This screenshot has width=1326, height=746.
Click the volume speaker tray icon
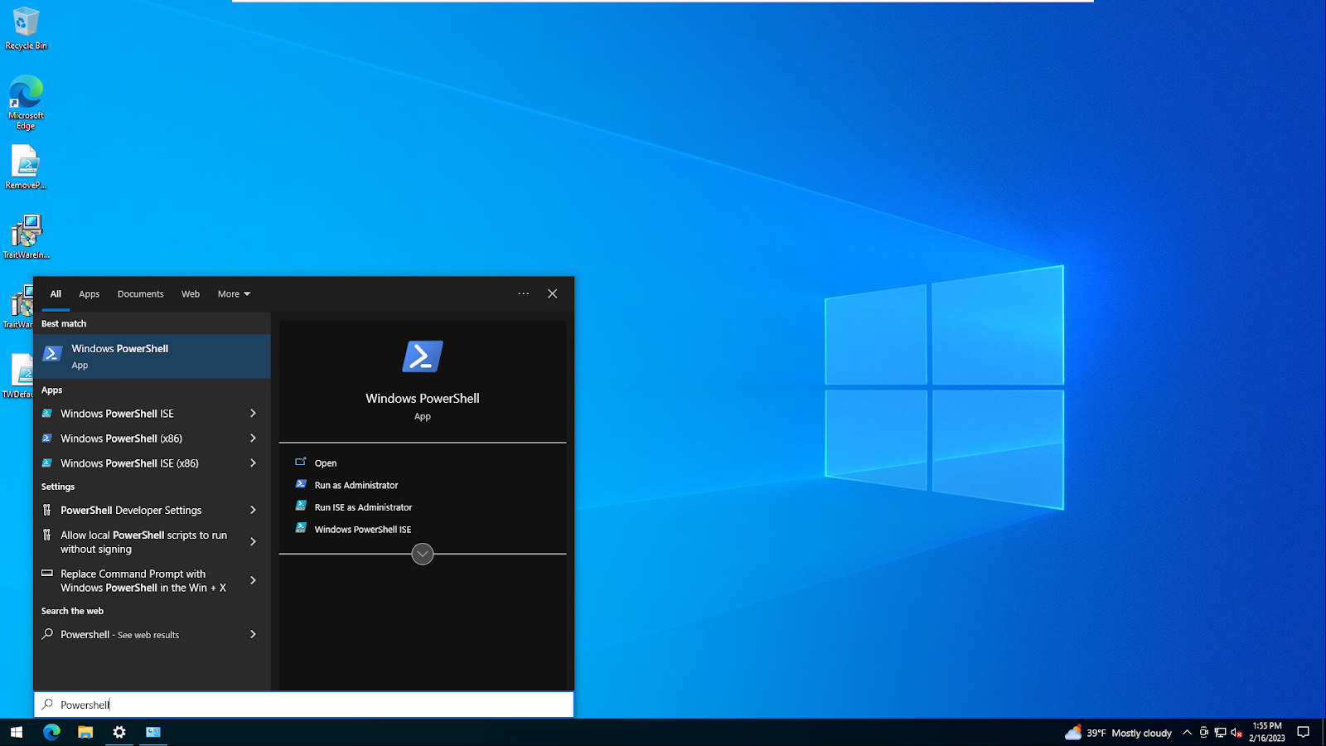click(x=1236, y=733)
